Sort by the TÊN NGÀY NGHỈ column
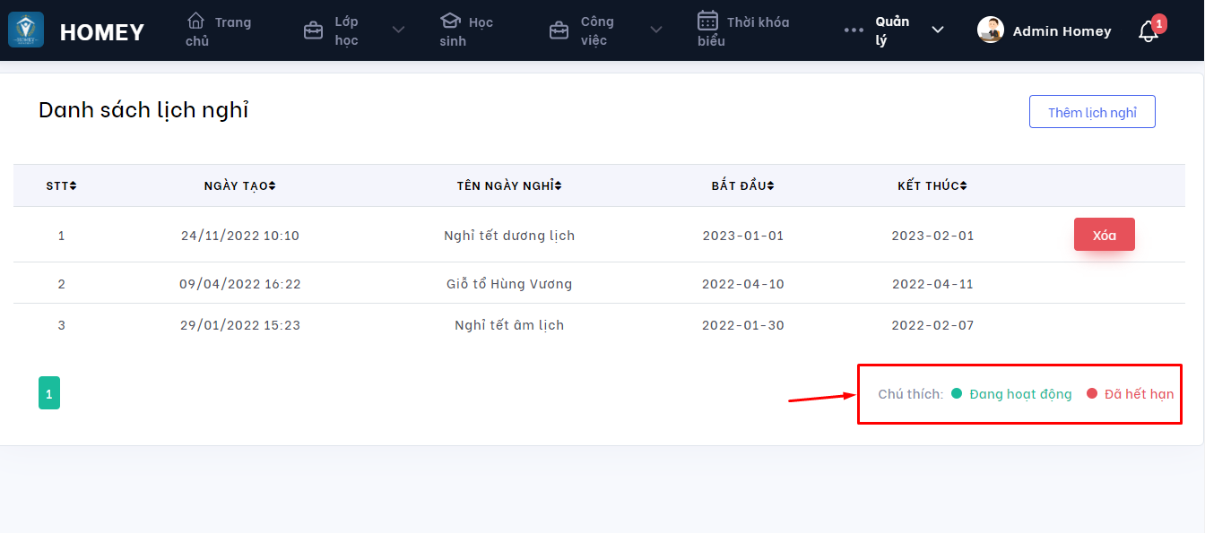Screen dimensions: 1205x533 tap(508, 185)
